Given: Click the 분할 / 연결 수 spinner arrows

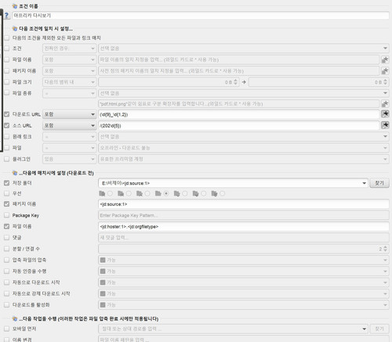Looking at the screenshot, I should click(x=385, y=249).
